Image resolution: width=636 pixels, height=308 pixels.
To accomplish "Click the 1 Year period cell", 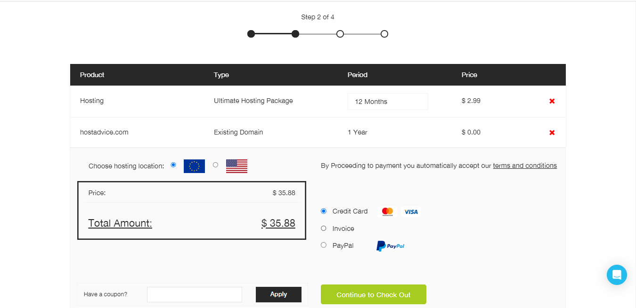I will pos(358,132).
